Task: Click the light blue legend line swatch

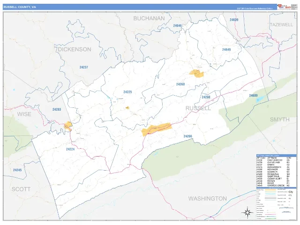Action: (x=270, y=194)
